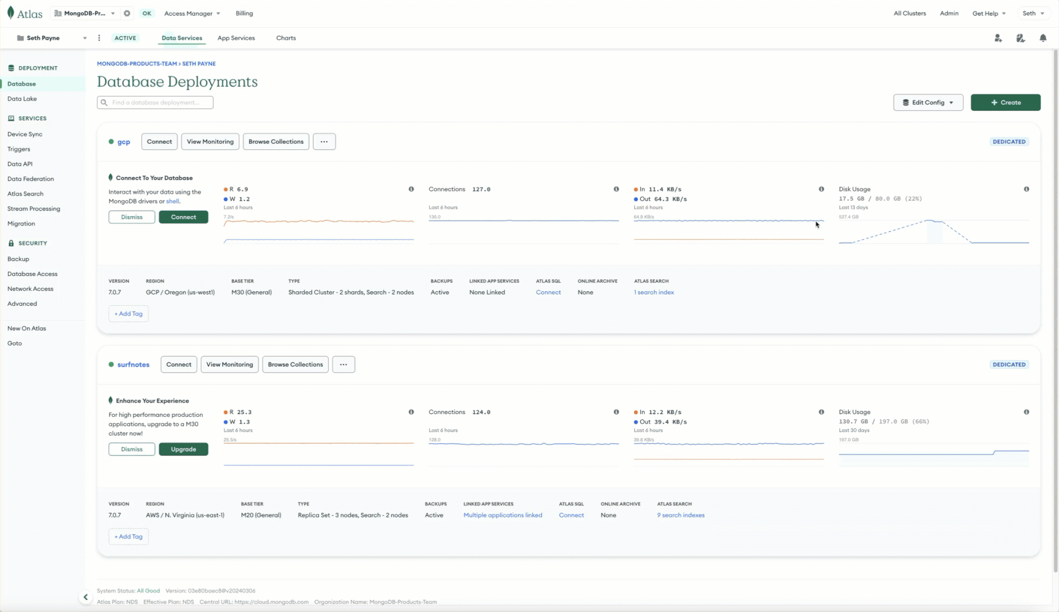
Task: Switch to the Charts tab
Action: click(286, 38)
